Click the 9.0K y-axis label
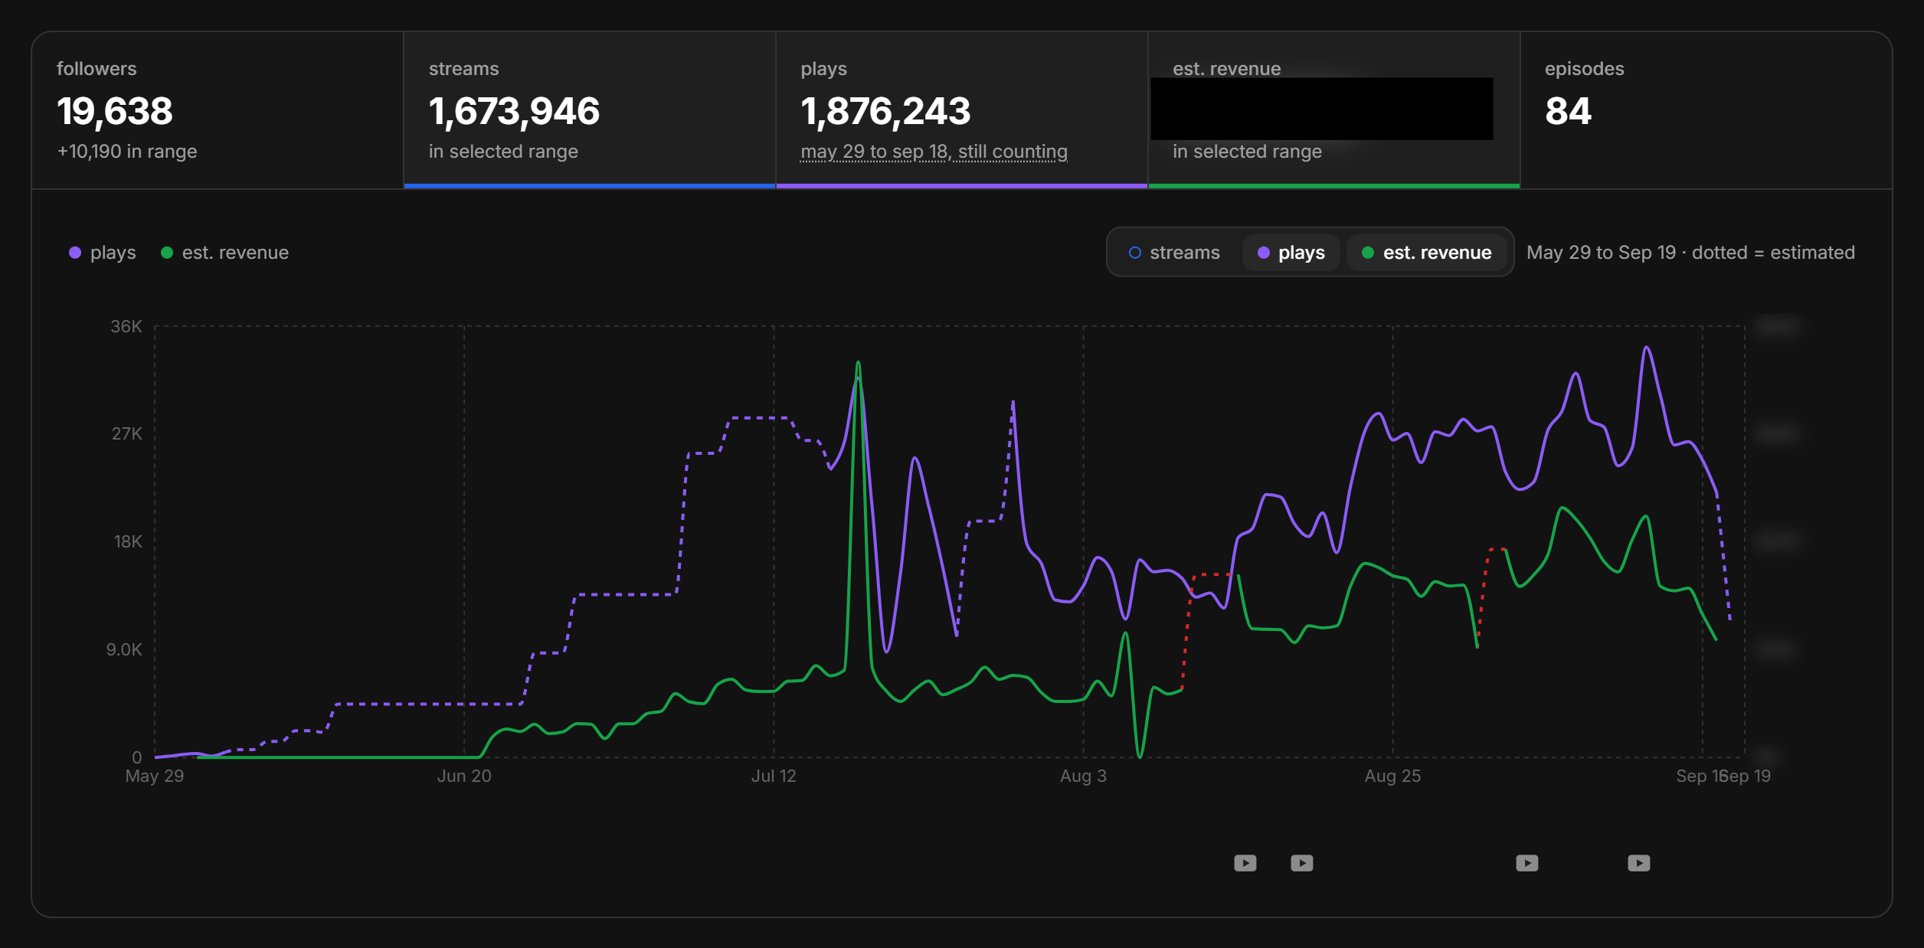This screenshot has height=948, width=1924. tap(124, 650)
